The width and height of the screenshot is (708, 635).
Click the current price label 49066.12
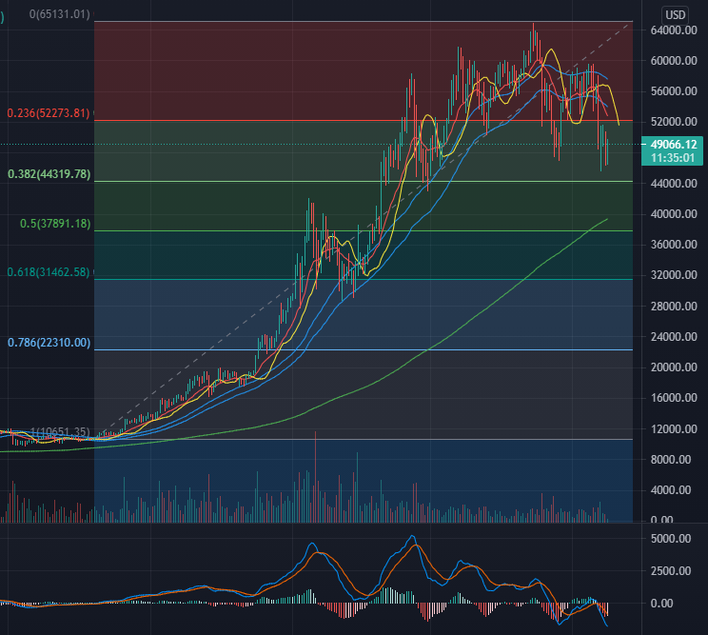tap(673, 145)
